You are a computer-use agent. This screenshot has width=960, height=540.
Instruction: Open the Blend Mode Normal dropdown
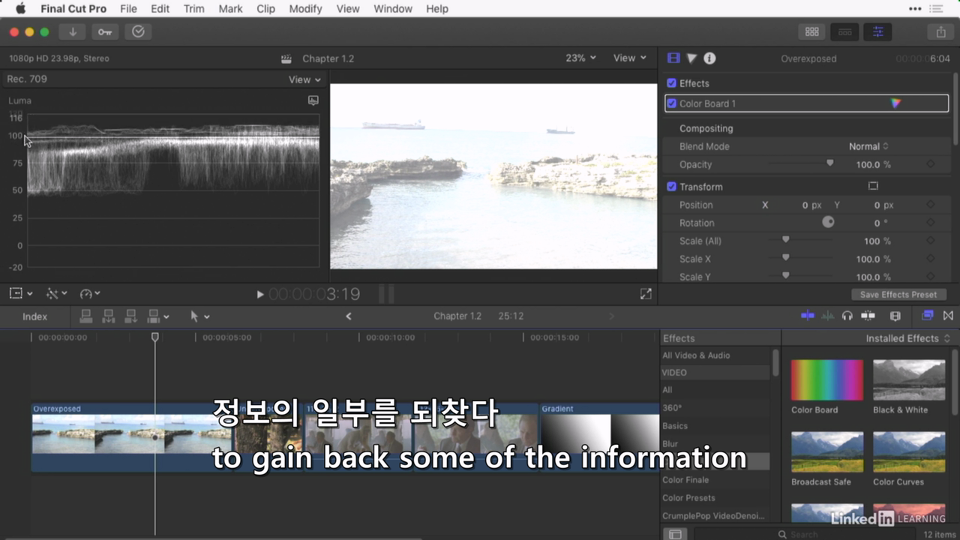[x=868, y=146]
